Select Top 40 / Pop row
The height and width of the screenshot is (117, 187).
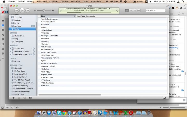(103, 77)
